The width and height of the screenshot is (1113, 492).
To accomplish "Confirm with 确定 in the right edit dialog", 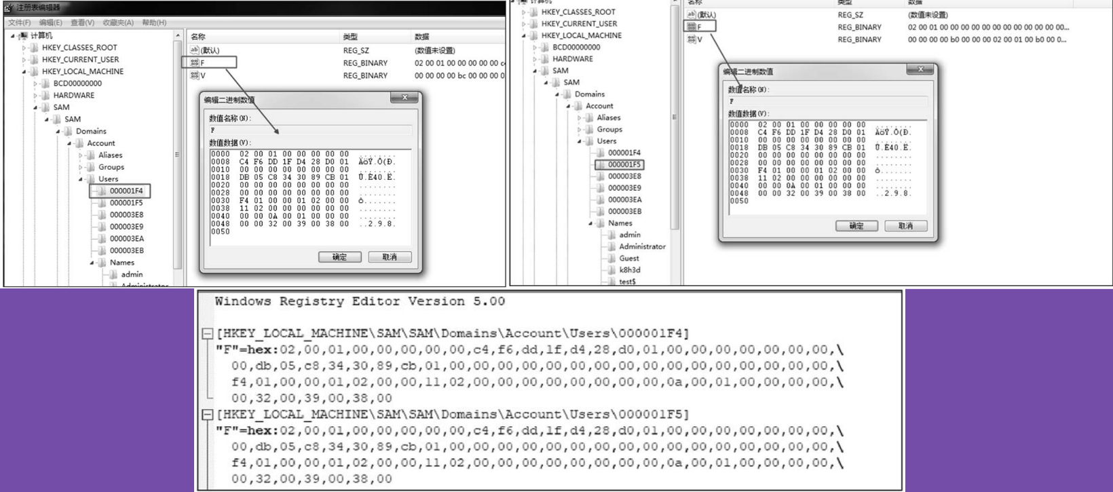I will pyautogui.click(x=856, y=226).
